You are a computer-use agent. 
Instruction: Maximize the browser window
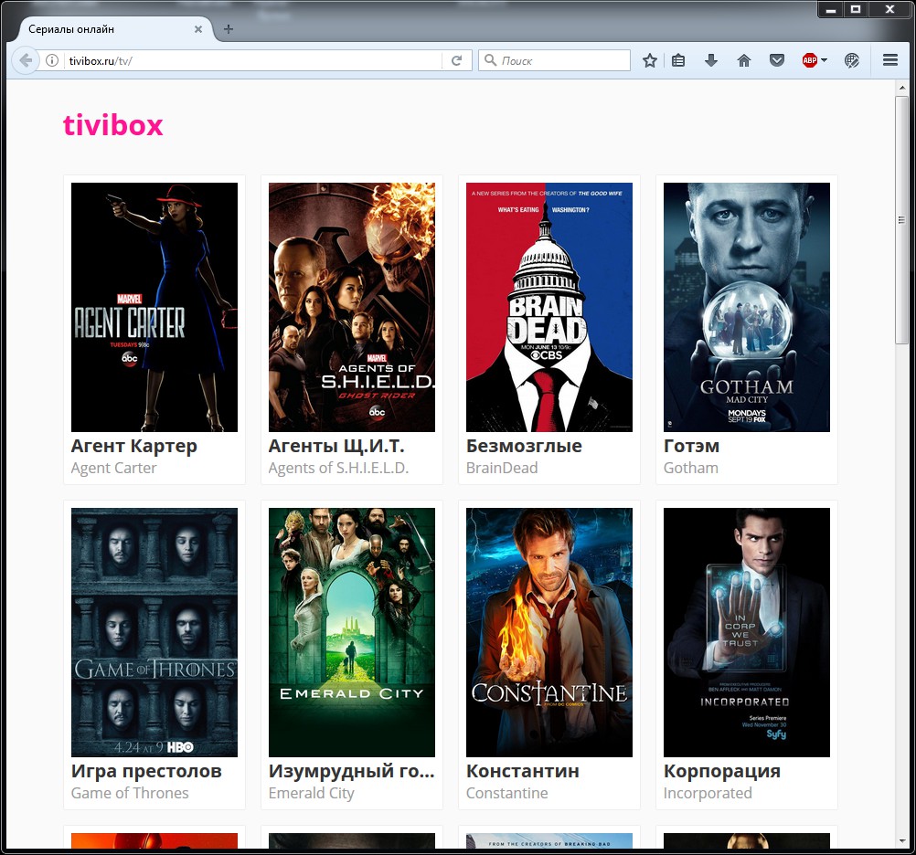[856, 9]
